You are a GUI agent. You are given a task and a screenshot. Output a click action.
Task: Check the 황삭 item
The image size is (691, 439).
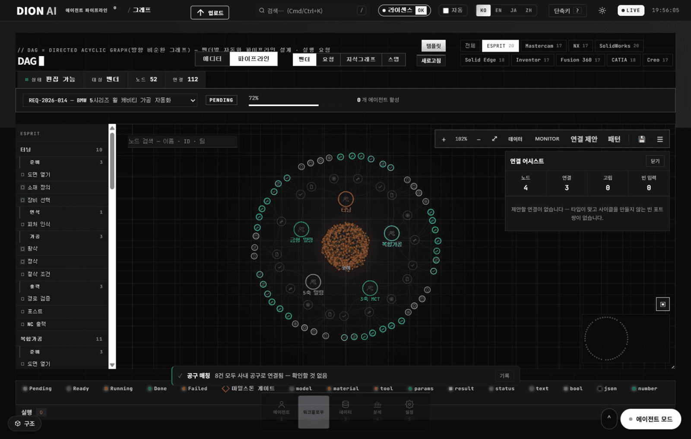(23, 249)
